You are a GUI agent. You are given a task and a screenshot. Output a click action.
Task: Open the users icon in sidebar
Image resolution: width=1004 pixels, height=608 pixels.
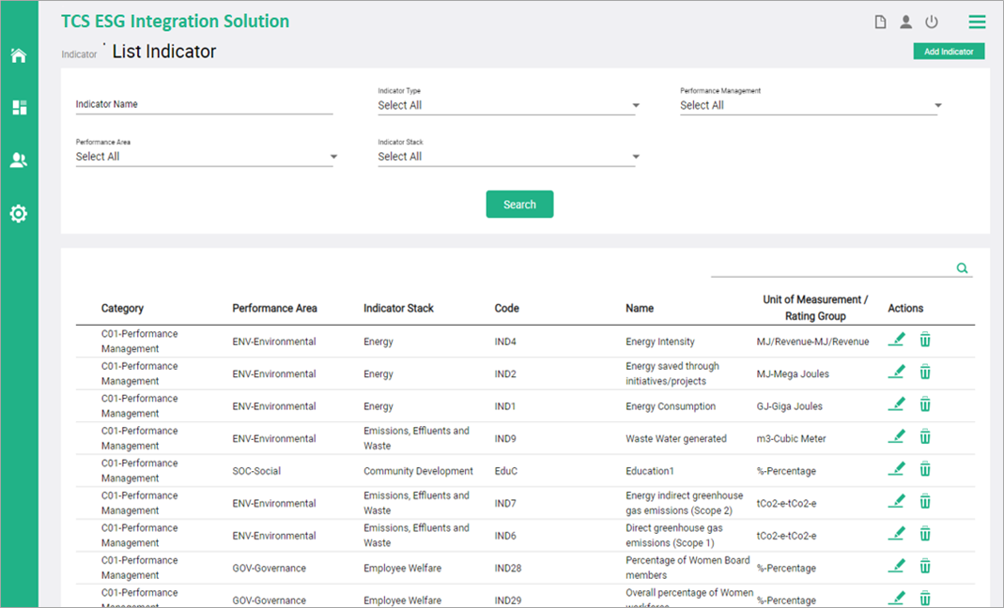[x=19, y=160]
